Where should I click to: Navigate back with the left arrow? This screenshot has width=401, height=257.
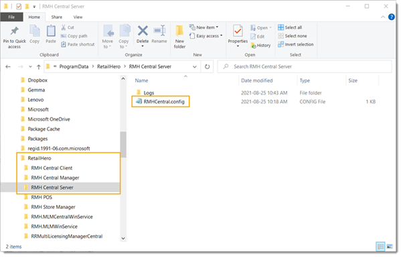point(8,67)
